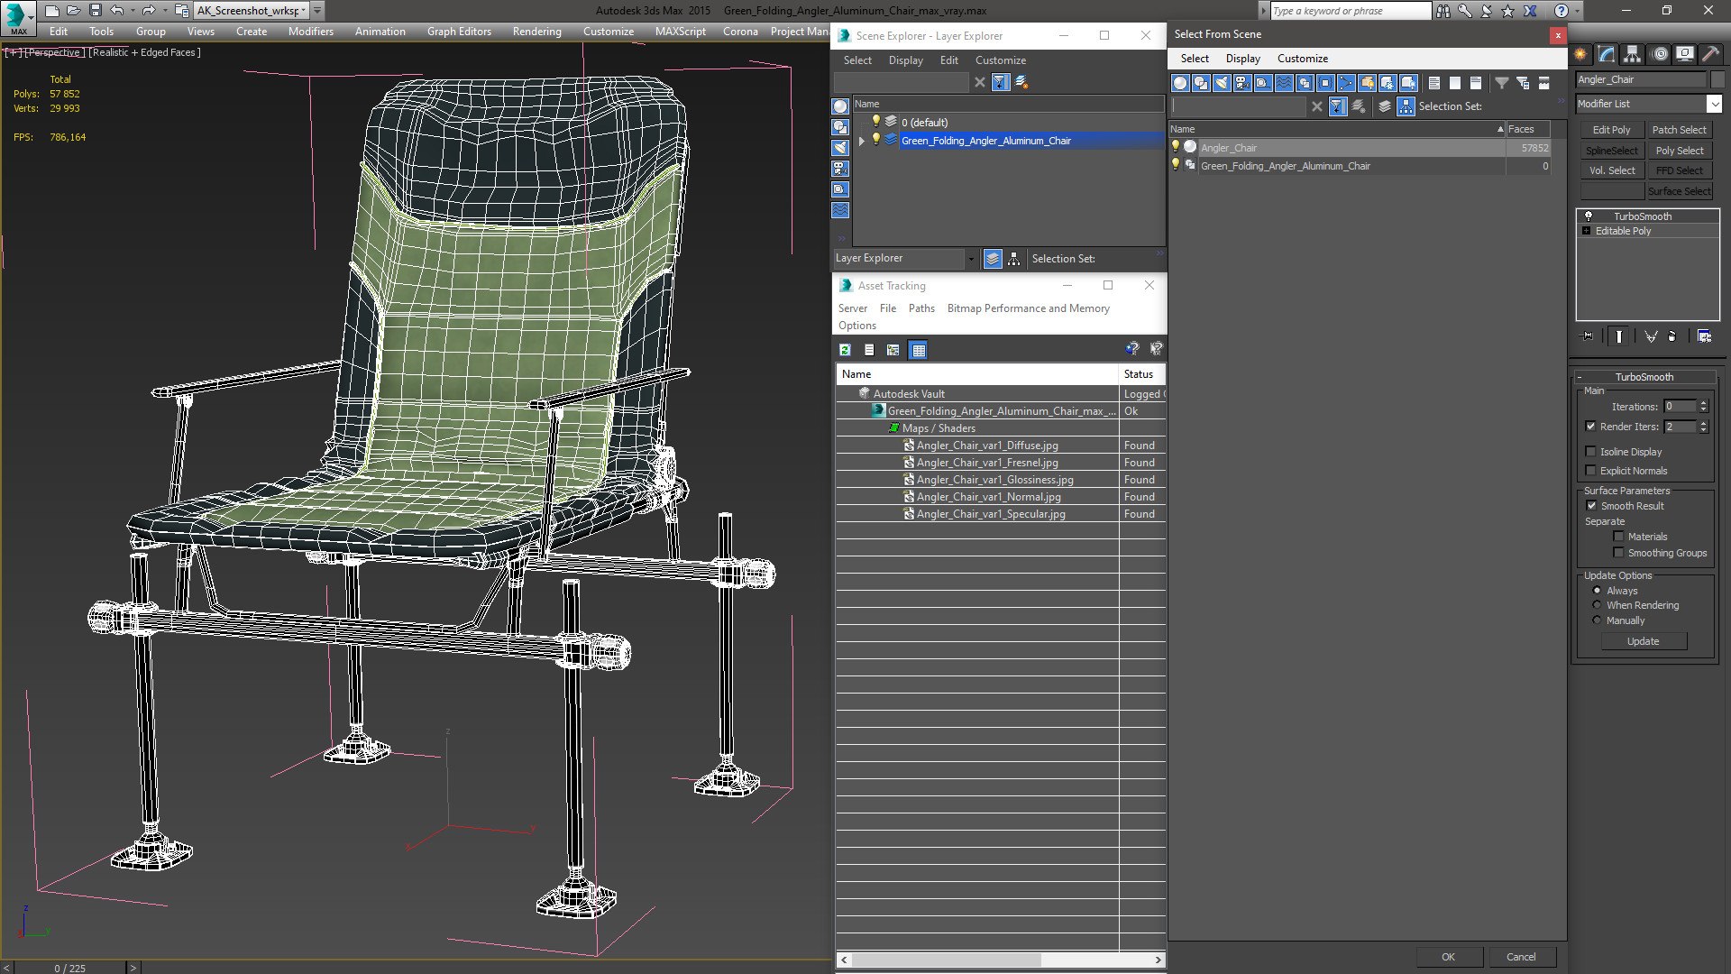Click Update button in TurboSmooth rollout
1731x974 pixels.
pos(1643,641)
